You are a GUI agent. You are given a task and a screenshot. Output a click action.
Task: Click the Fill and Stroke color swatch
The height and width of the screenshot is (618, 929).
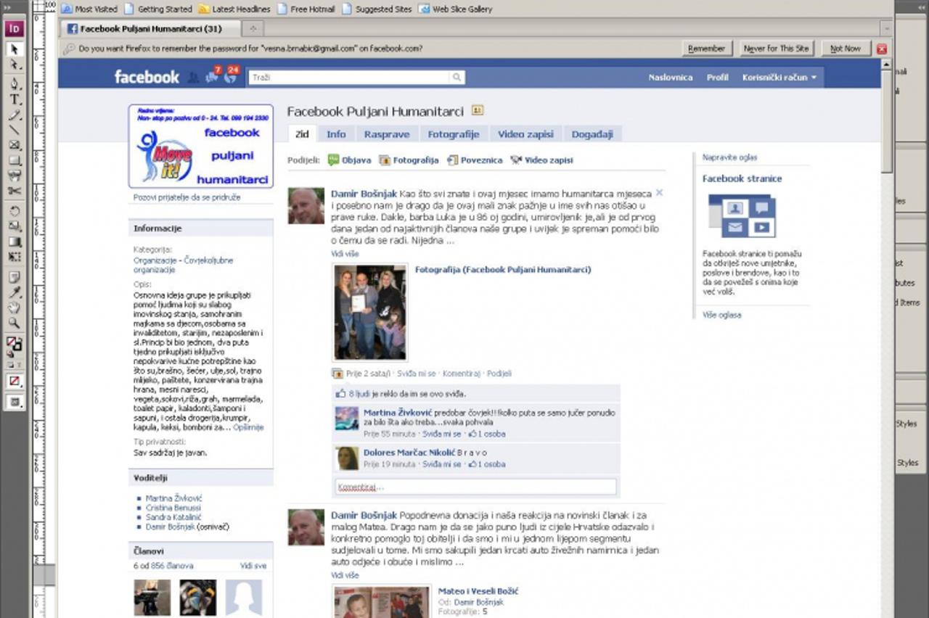pos(15,344)
